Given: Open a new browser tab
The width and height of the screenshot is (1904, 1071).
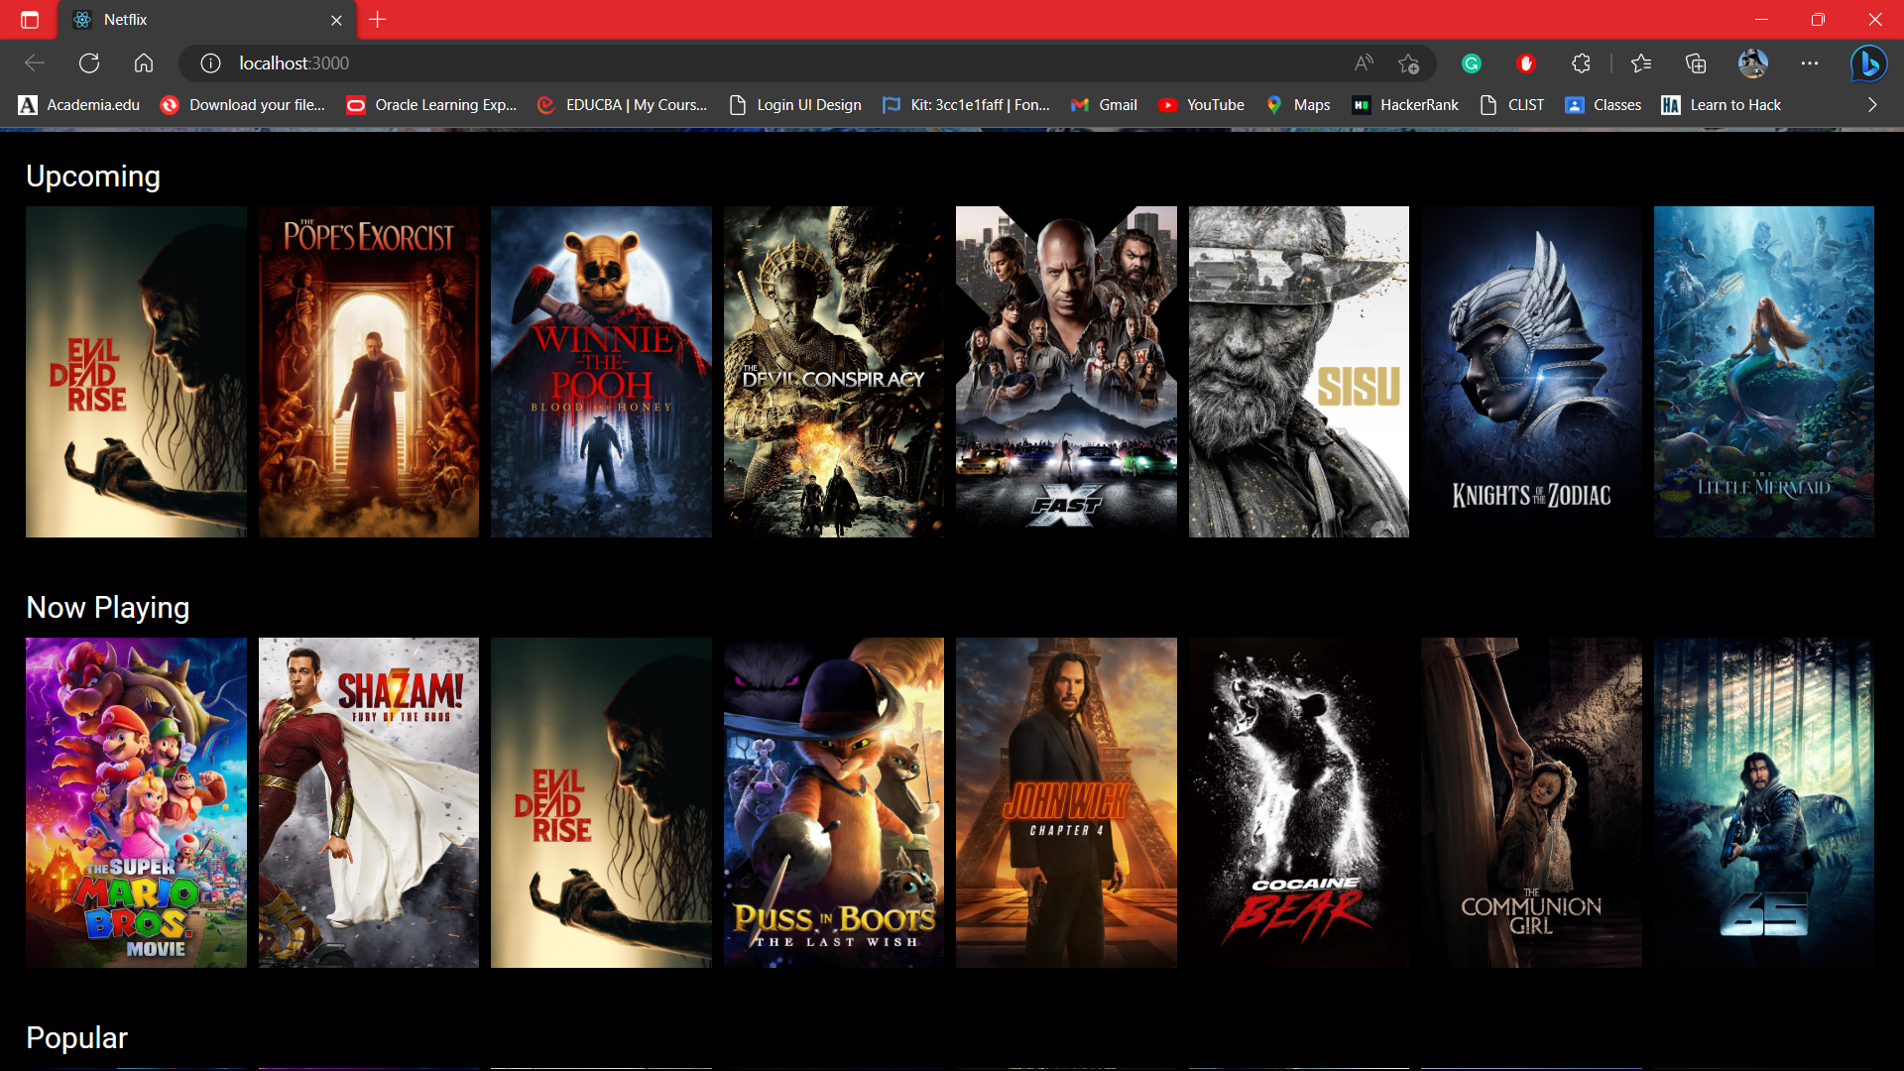Looking at the screenshot, I should tap(377, 19).
